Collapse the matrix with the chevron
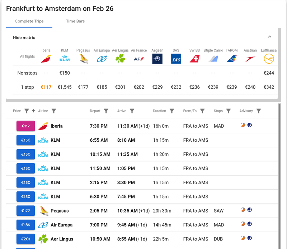Viewport: 287px width, 249px height. (x=270, y=37)
